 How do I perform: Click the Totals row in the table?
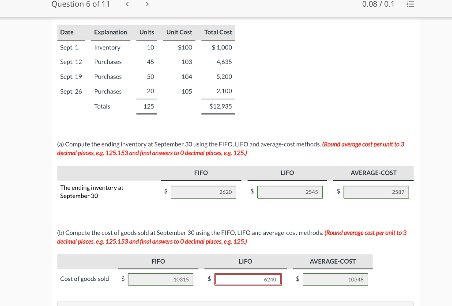[102, 106]
